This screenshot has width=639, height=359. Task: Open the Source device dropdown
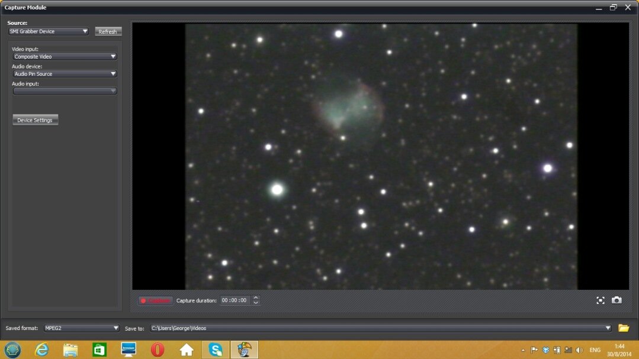48,31
